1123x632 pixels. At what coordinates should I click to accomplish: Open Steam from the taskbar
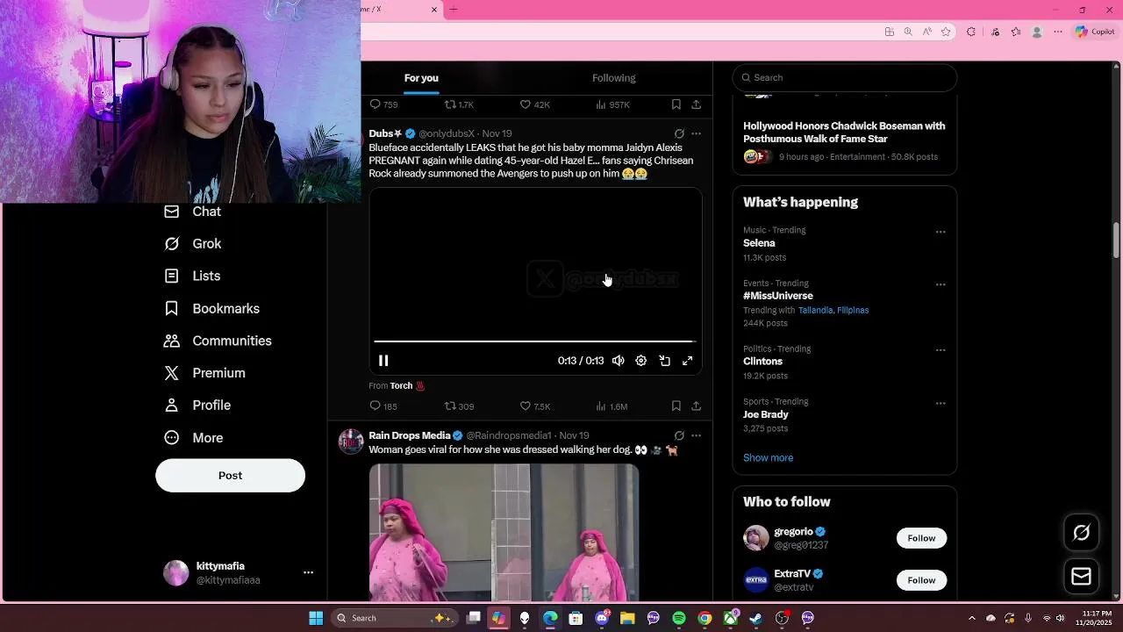756,618
